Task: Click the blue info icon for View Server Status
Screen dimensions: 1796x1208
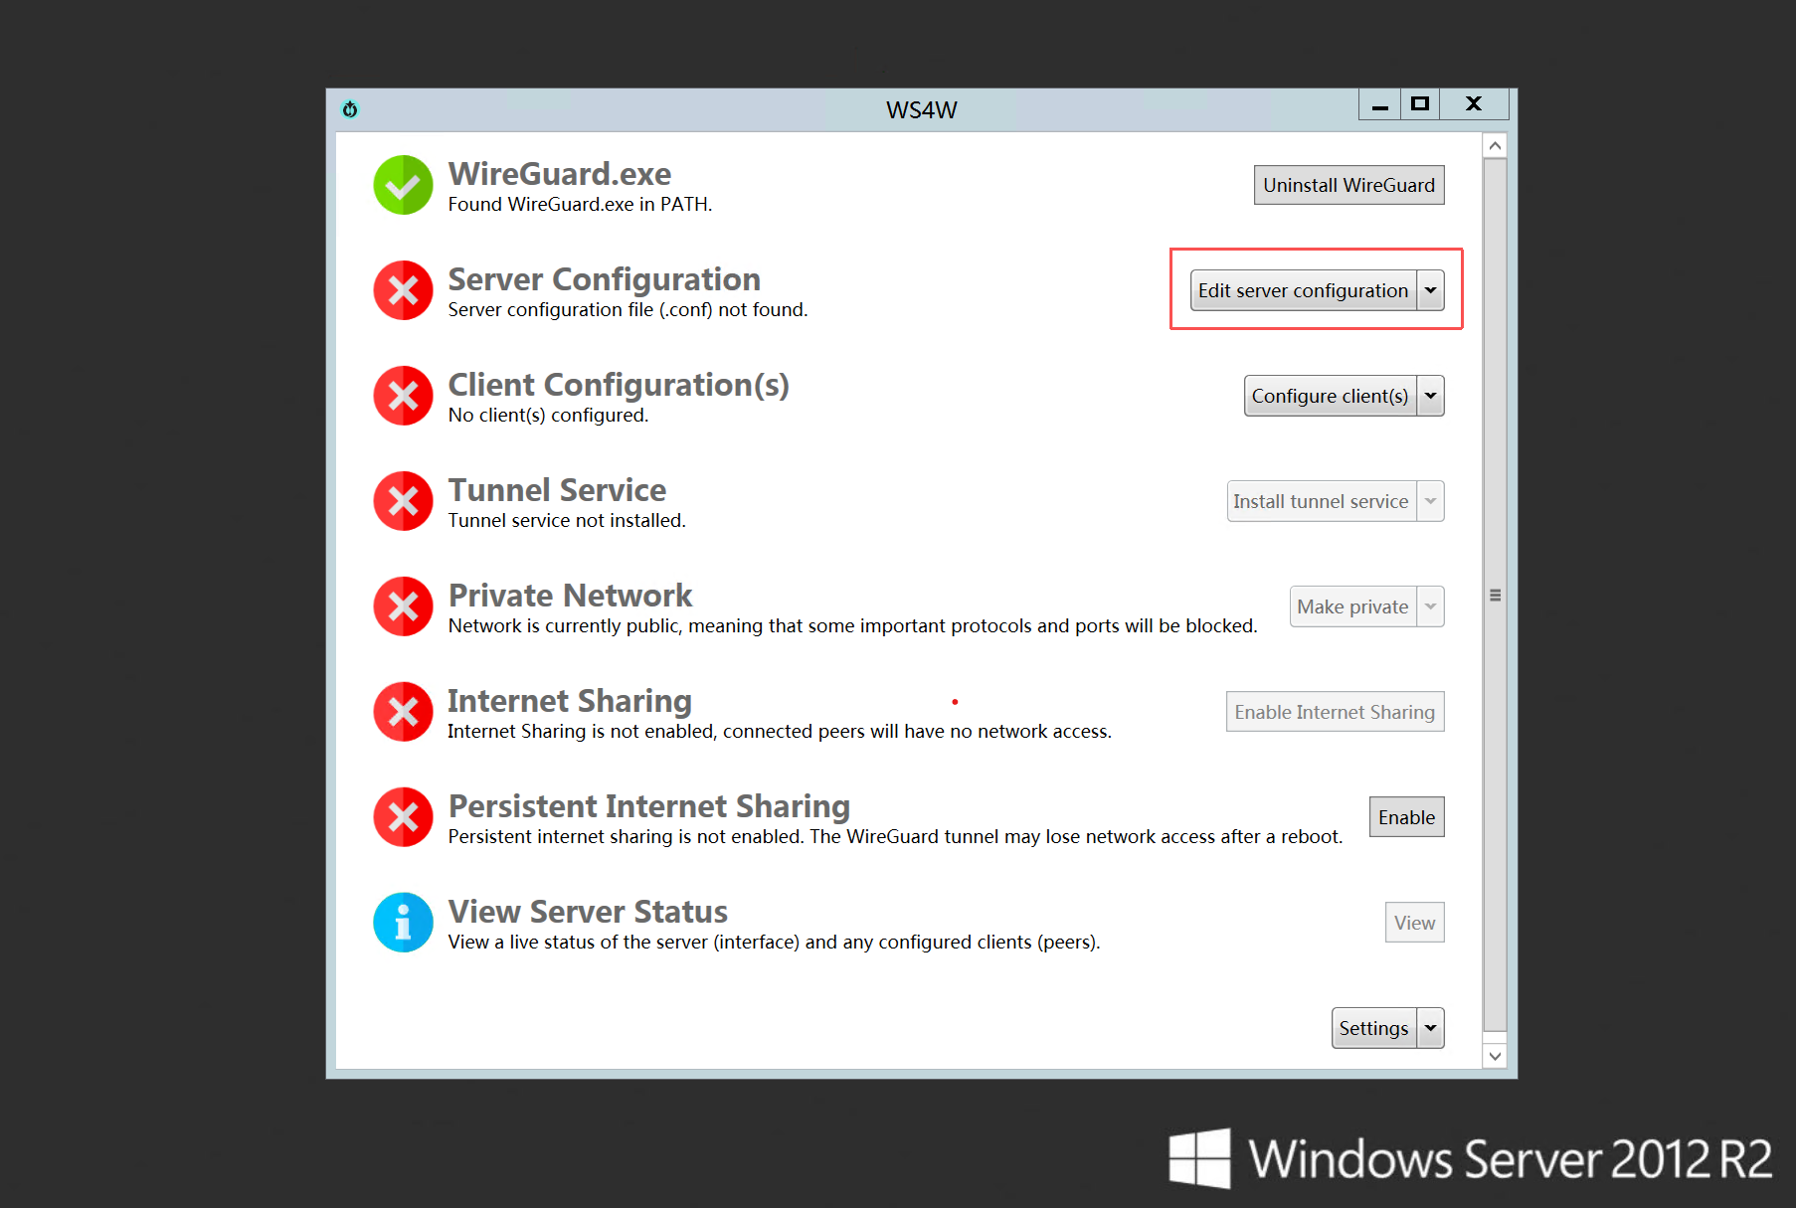Action: click(x=403, y=923)
